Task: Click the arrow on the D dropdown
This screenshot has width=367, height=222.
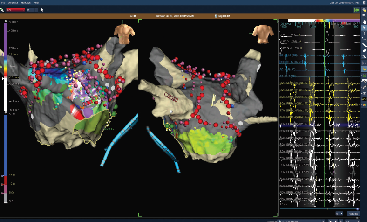Action: [36, 10]
